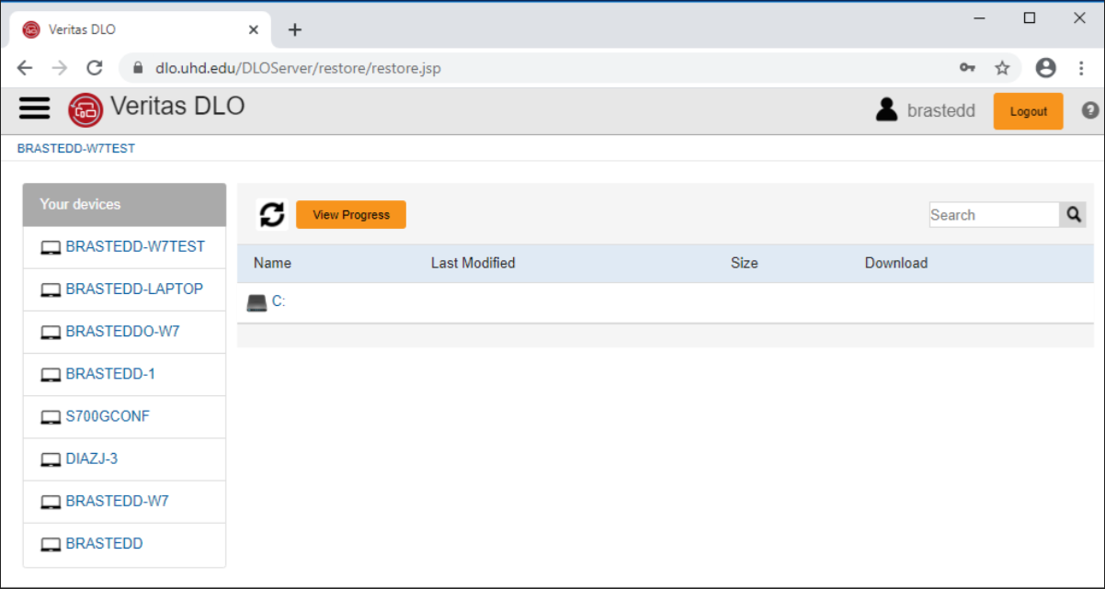
Task: Click the user silhouette icon beside brastedd
Action: pyautogui.click(x=886, y=110)
